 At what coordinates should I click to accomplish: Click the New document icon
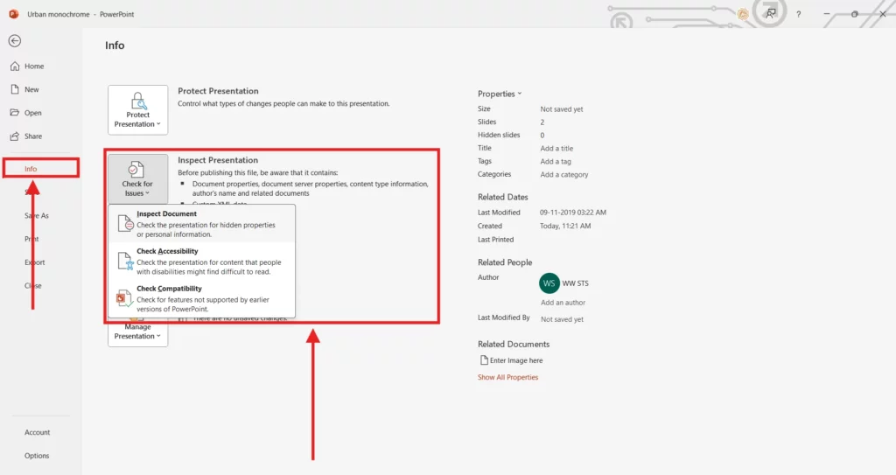[15, 89]
